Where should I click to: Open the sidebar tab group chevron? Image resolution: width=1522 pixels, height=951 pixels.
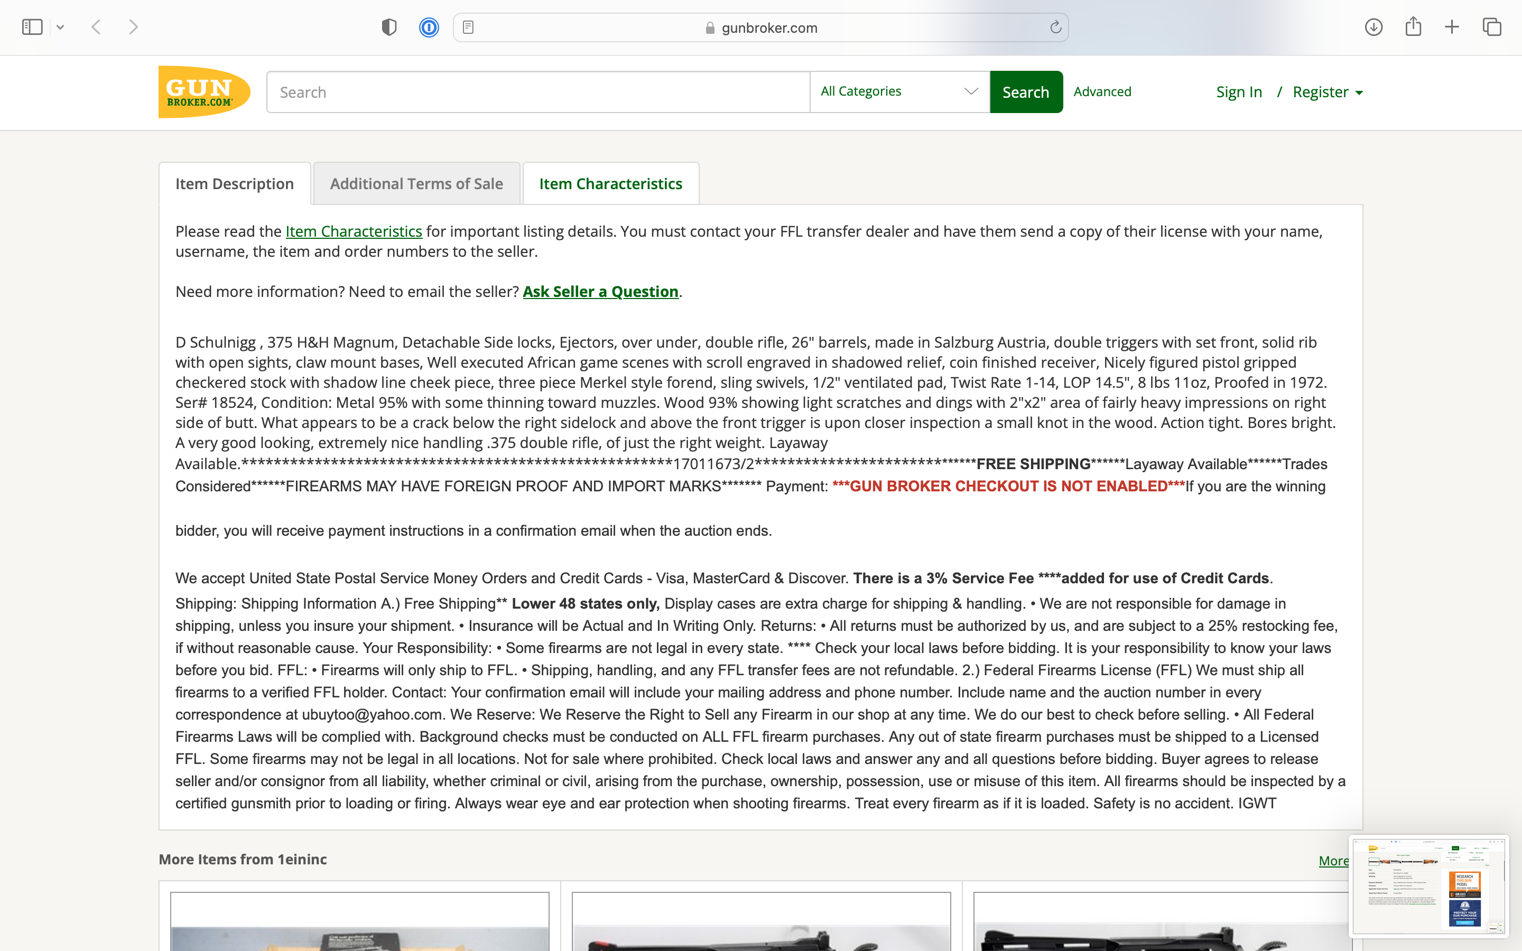60,27
